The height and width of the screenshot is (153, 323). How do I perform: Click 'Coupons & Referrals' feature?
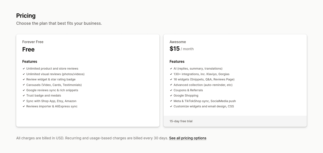[188, 90]
